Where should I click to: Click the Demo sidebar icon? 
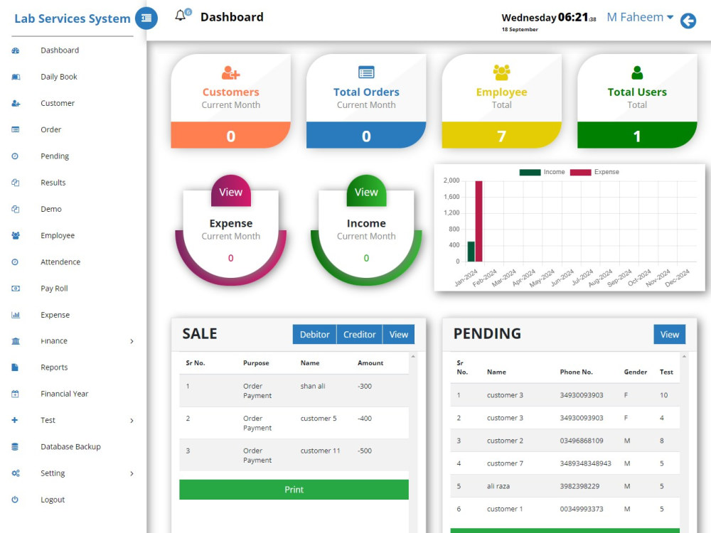click(x=16, y=209)
